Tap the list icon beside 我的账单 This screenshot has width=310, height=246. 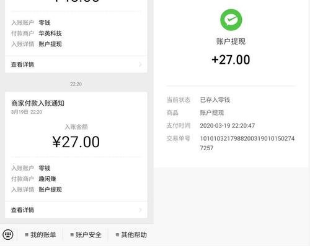pos(27,235)
